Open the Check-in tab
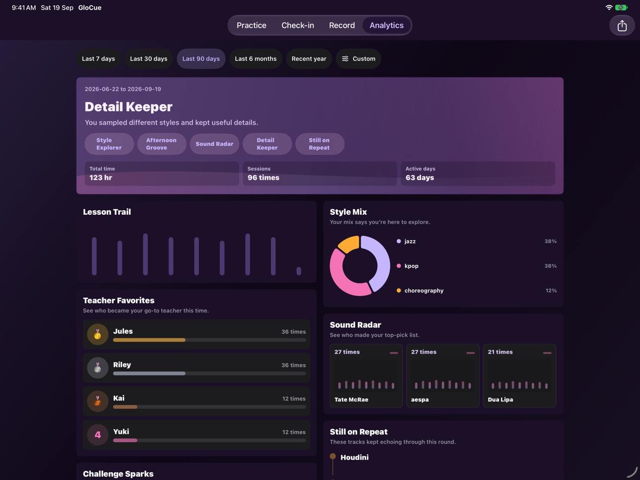Screen dimensions: 640x480 (x=298, y=25)
